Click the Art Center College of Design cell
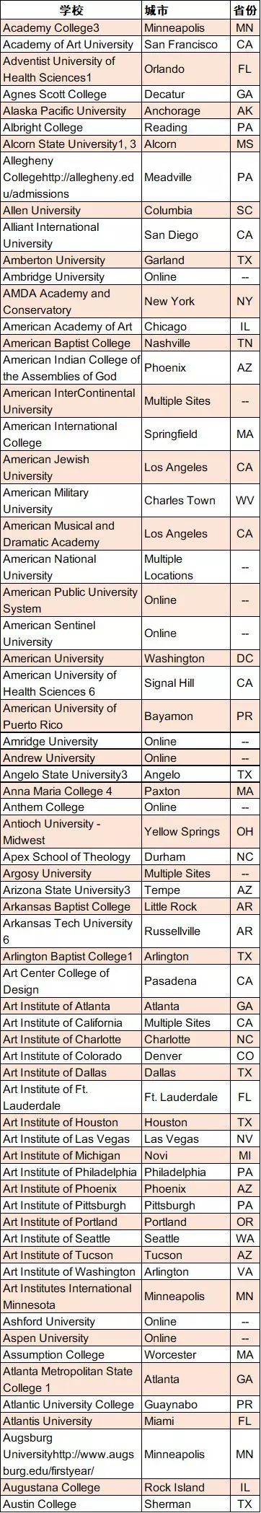This screenshot has height=1513, width=261. click(x=71, y=982)
